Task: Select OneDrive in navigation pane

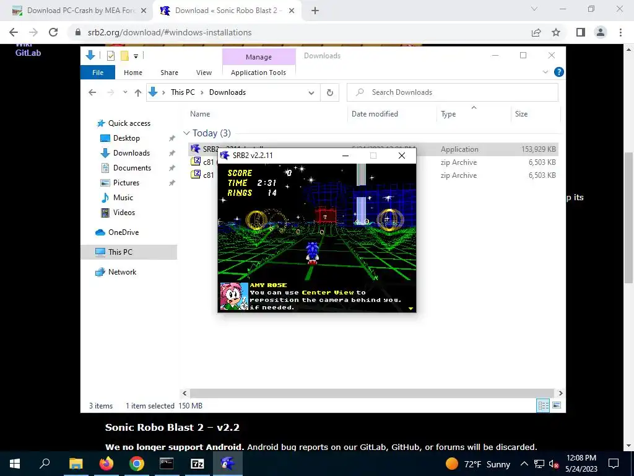Action: (123, 232)
